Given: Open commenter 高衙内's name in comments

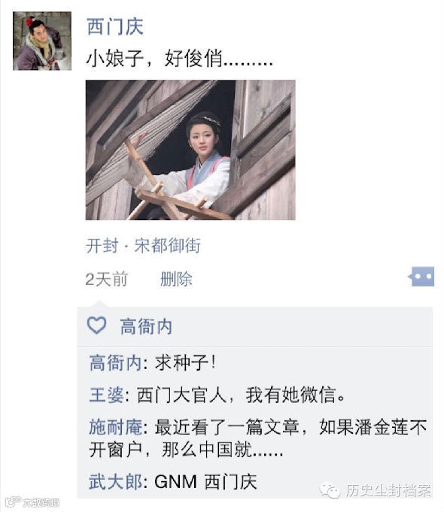Looking at the screenshot, I should (115, 363).
